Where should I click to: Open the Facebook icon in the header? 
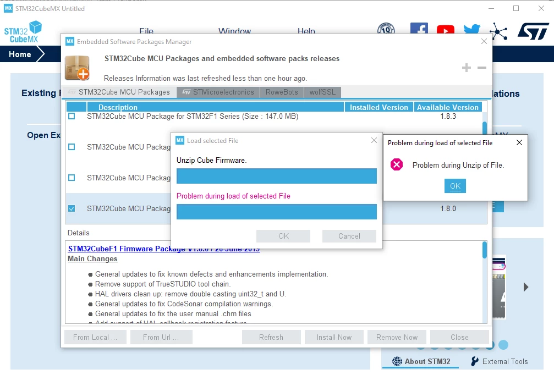coord(419,28)
